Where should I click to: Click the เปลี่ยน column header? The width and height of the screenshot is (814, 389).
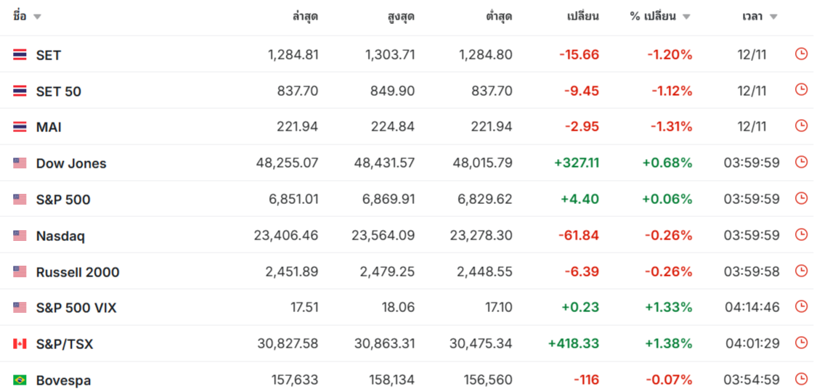click(582, 17)
